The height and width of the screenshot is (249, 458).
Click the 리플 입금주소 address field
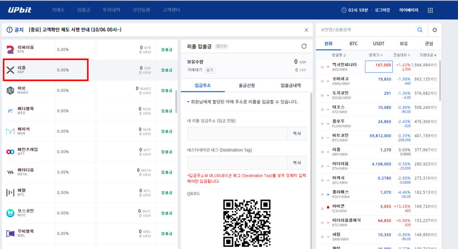(x=237, y=133)
